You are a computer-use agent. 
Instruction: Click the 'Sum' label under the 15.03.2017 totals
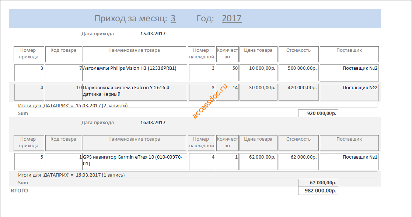click(x=23, y=113)
